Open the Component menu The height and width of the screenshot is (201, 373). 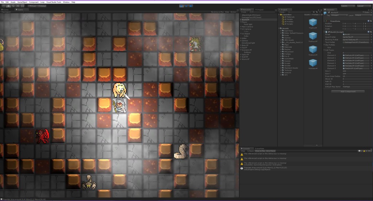pos(34,2)
